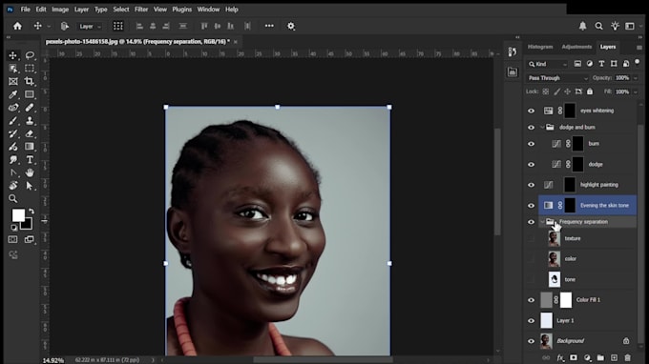Hide the Color Fill 1 layer

(x=531, y=300)
